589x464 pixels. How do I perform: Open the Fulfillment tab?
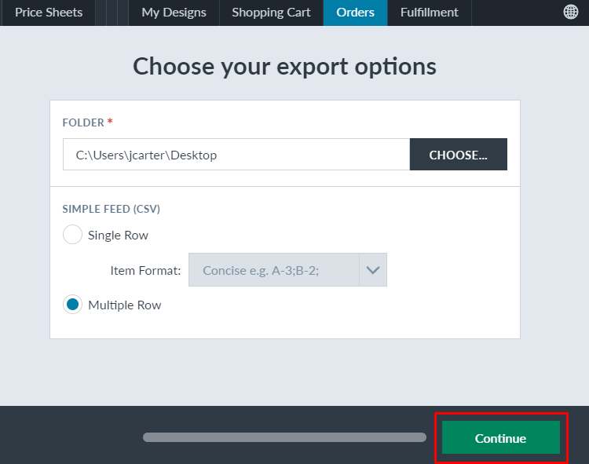430,13
